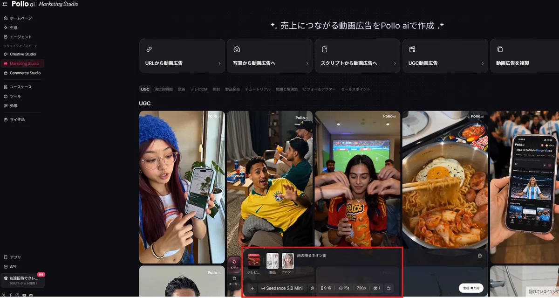559x298 pixels.
Task: Open the Seedance 2.0 Mini model dropdown
Action: (x=282, y=288)
